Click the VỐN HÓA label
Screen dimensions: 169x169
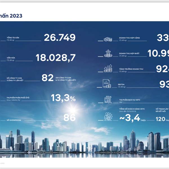point(11,58)
